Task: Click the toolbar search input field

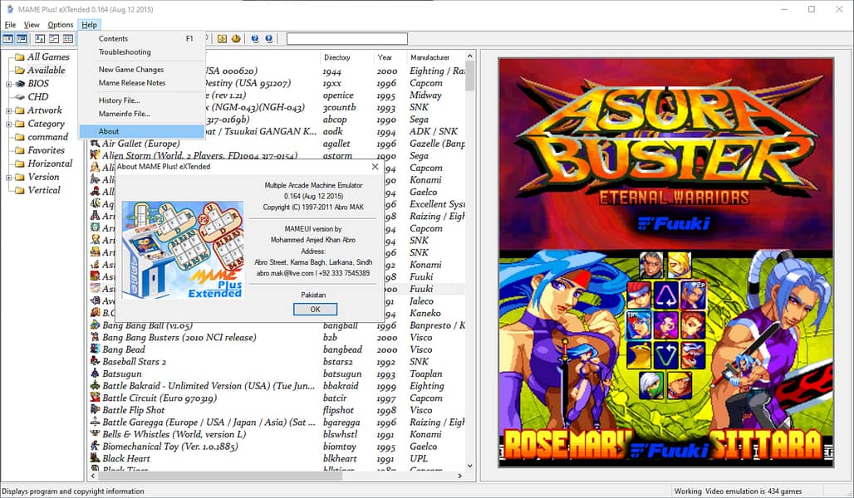Action: click(347, 39)
